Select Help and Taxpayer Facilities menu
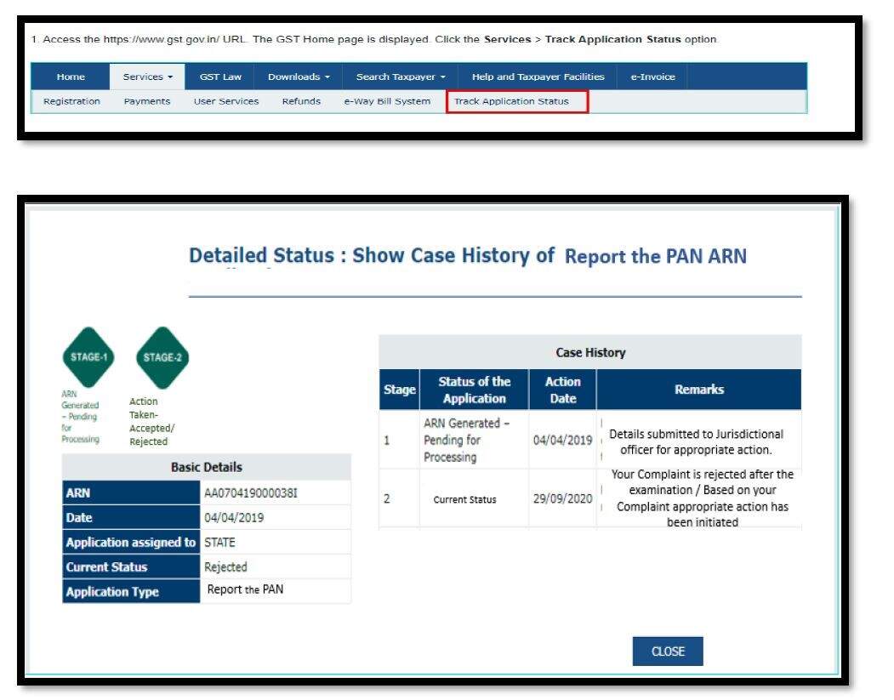This screenshot has width=894, height=700. (x=538, y=77)
